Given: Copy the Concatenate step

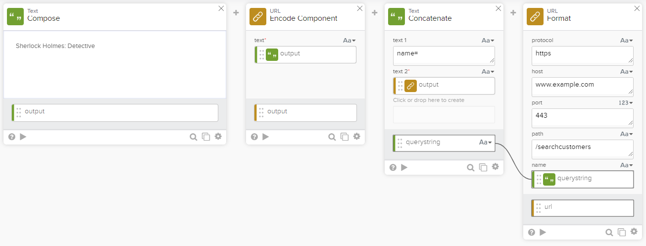Looking at the screenshot, I should click(x=483, y=167).
